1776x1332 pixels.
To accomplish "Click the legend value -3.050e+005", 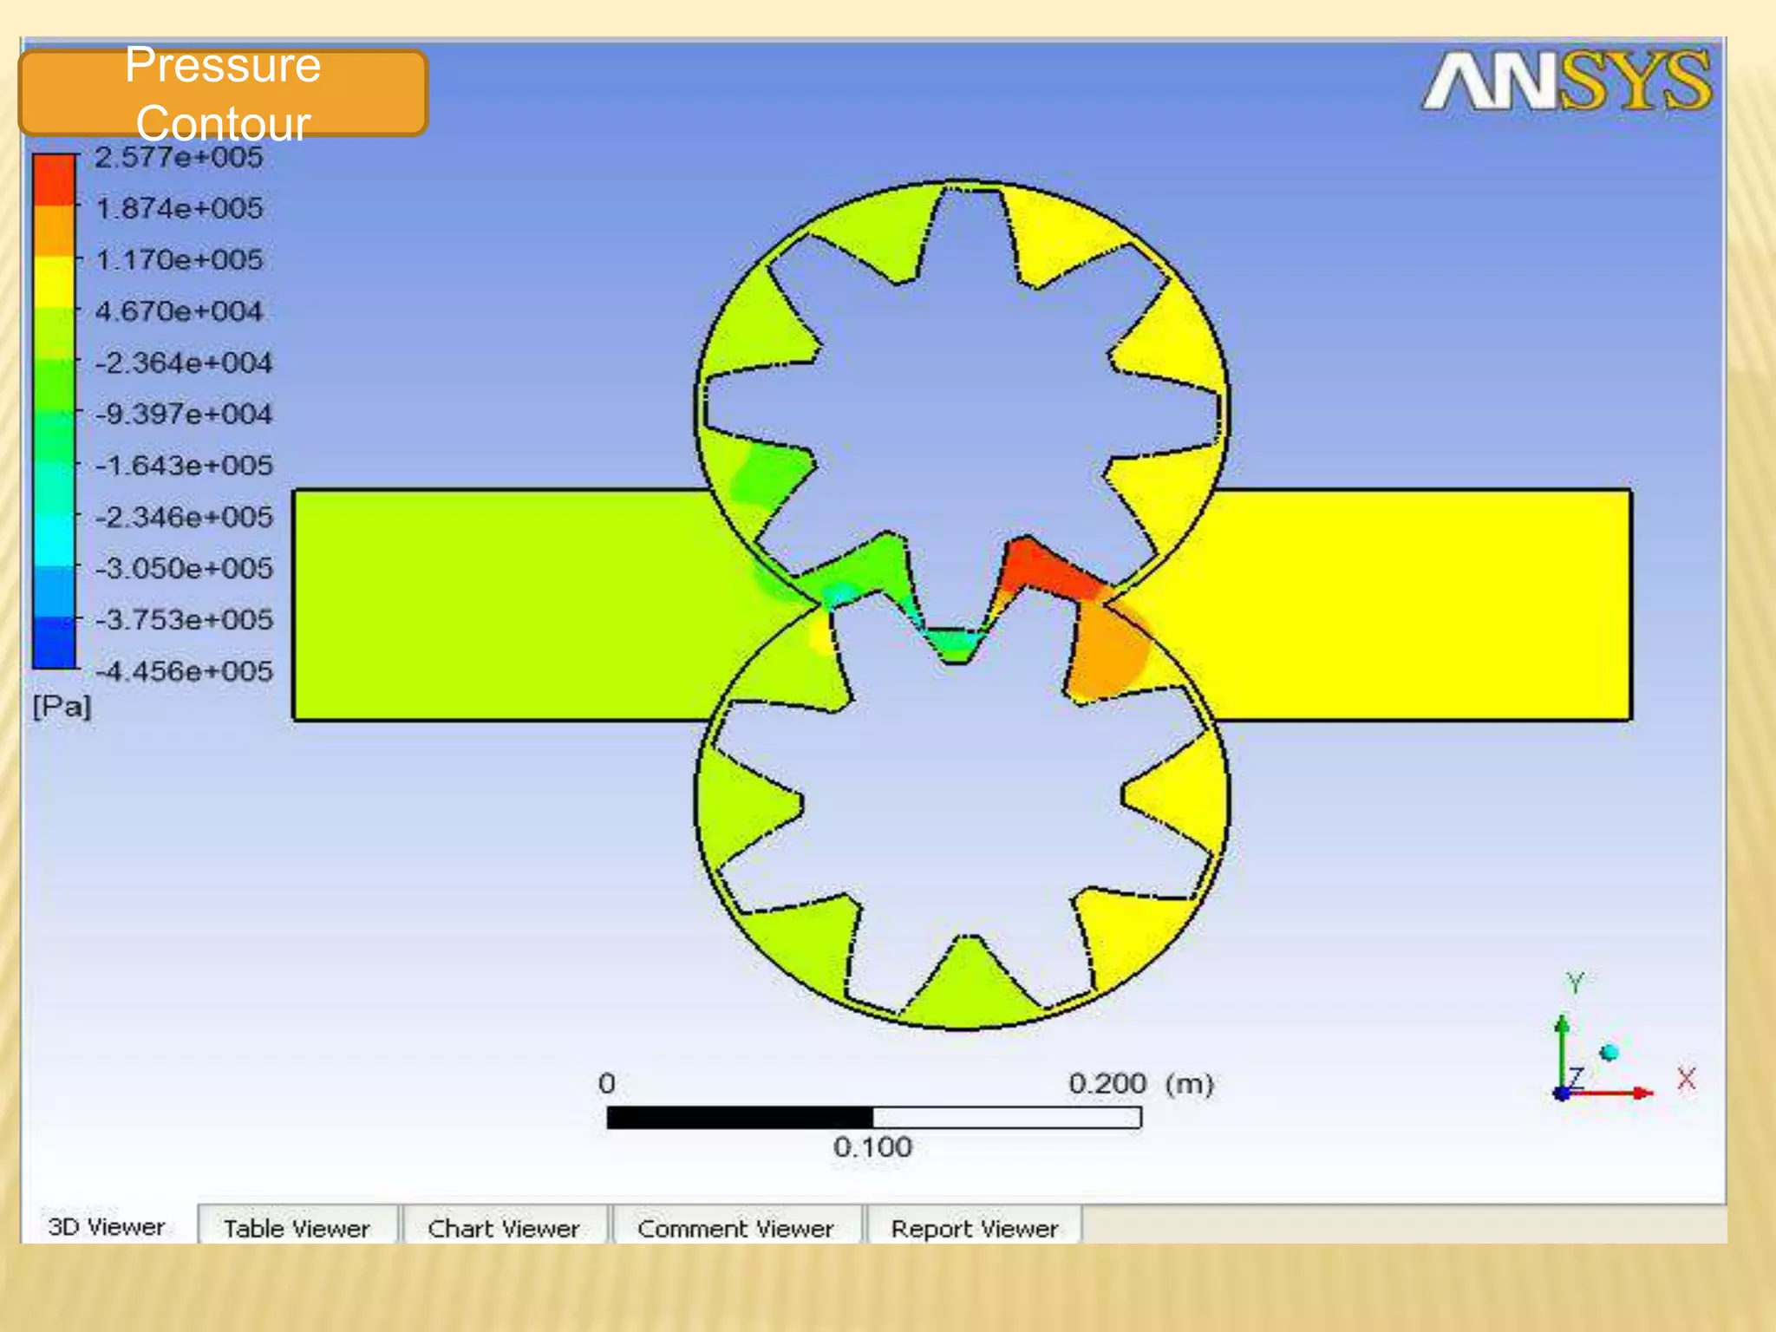I will click(183, 568).
